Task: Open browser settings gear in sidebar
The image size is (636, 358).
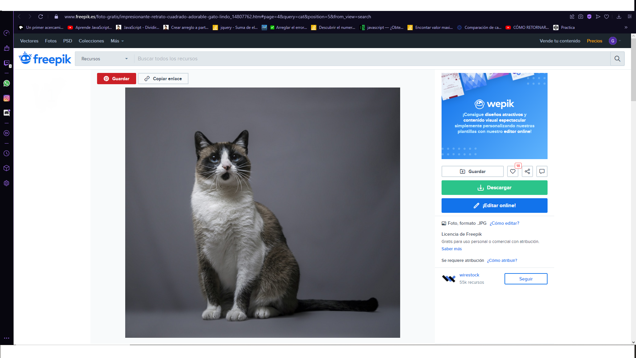Action: pos(7,183)
